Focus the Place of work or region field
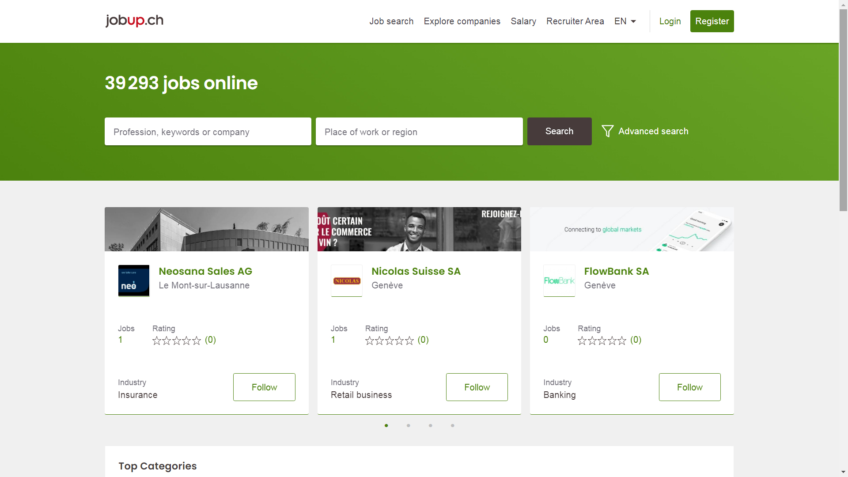The image size is (848, 477). point(419,132)
